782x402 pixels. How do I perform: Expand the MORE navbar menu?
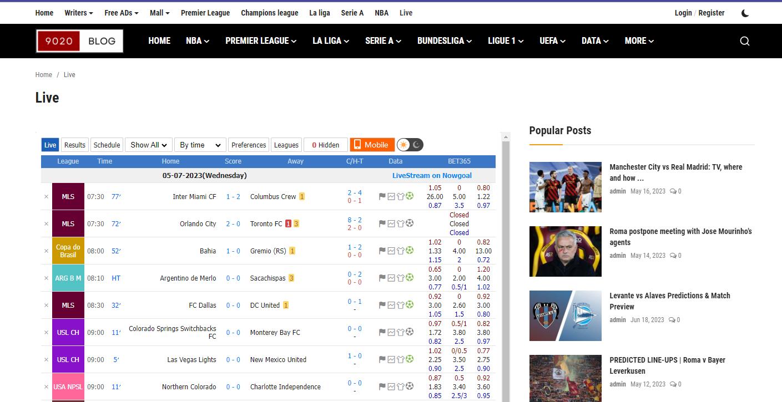coord(639,40)
